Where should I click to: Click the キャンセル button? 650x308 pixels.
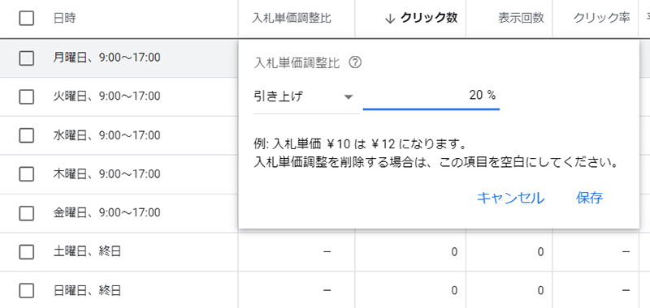[x=510, y=198]
